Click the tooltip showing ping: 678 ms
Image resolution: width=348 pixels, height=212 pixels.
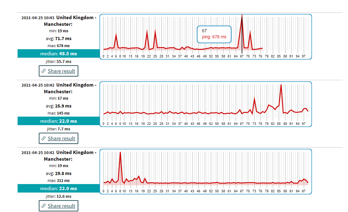214,34
